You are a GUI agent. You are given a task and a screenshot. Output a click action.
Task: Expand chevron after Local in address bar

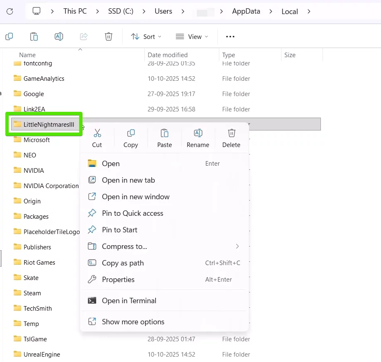tap(309, 11)
